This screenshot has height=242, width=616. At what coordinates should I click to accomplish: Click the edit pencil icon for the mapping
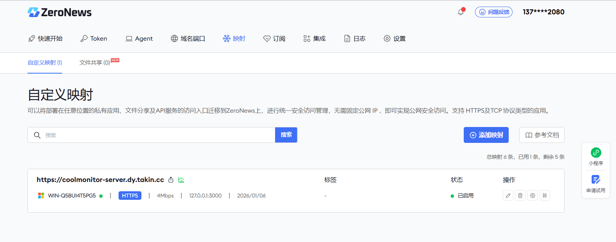pos(508,196)
